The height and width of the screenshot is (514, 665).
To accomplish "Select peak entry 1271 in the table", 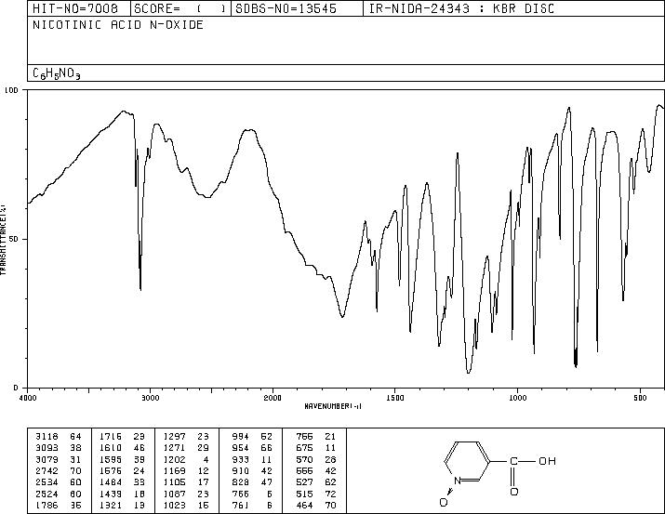I will tap(174, 448).
